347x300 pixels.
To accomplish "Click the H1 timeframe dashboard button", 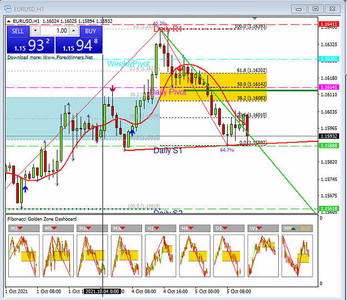I will click(160, 228).
